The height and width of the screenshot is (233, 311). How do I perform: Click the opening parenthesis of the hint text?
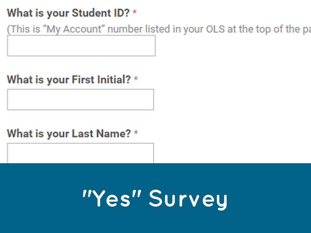(9, 29)
